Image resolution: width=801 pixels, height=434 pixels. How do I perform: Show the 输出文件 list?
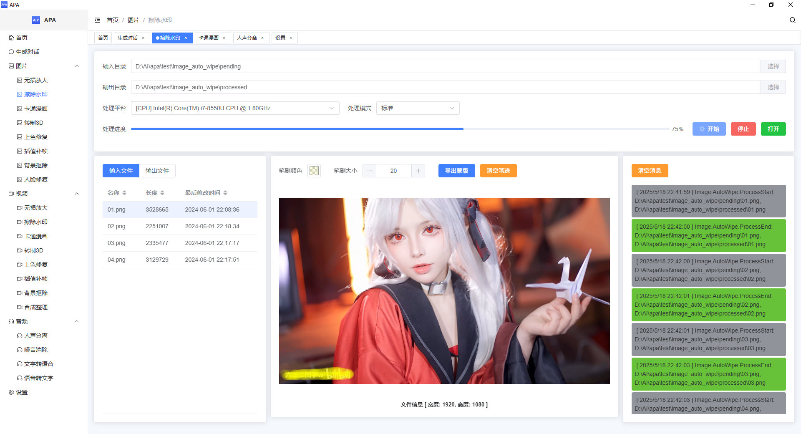(x=157, y=171)
